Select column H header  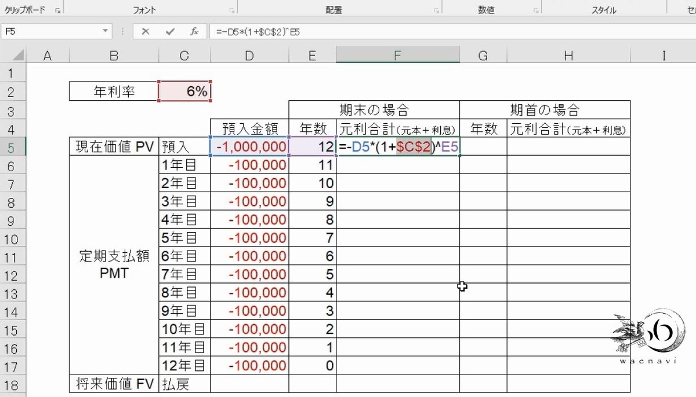(568, 56)
